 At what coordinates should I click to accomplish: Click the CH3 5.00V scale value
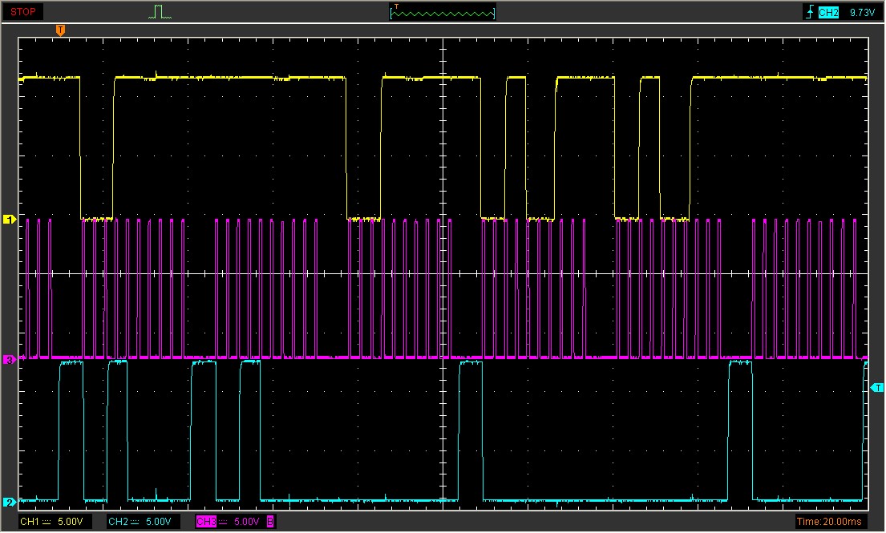click(246, 521)
